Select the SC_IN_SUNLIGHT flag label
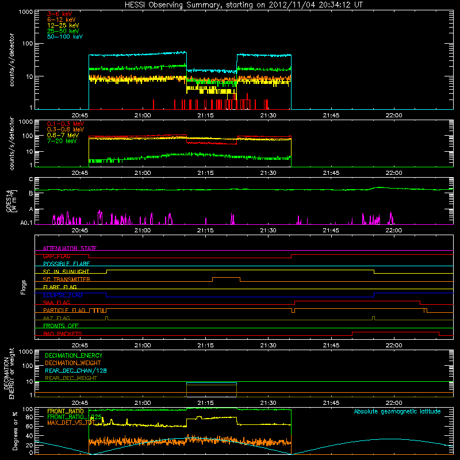 point(66,271)
